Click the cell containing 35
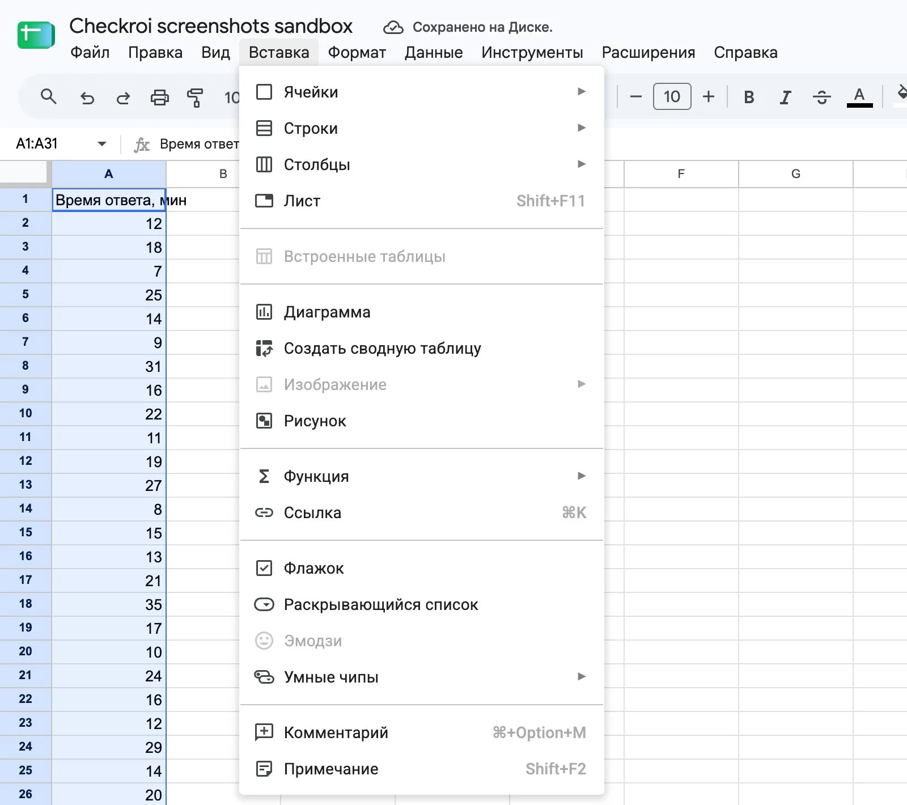This screenshot has width=907, height=805. coord(109,604)
